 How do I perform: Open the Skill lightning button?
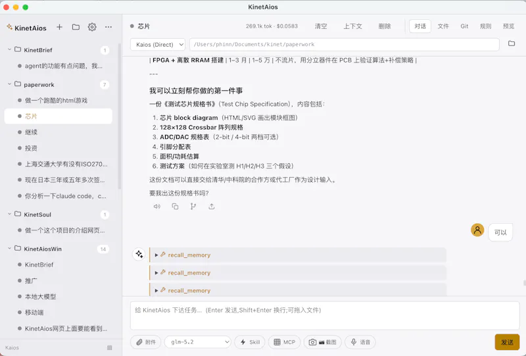(x=250, y=342)
